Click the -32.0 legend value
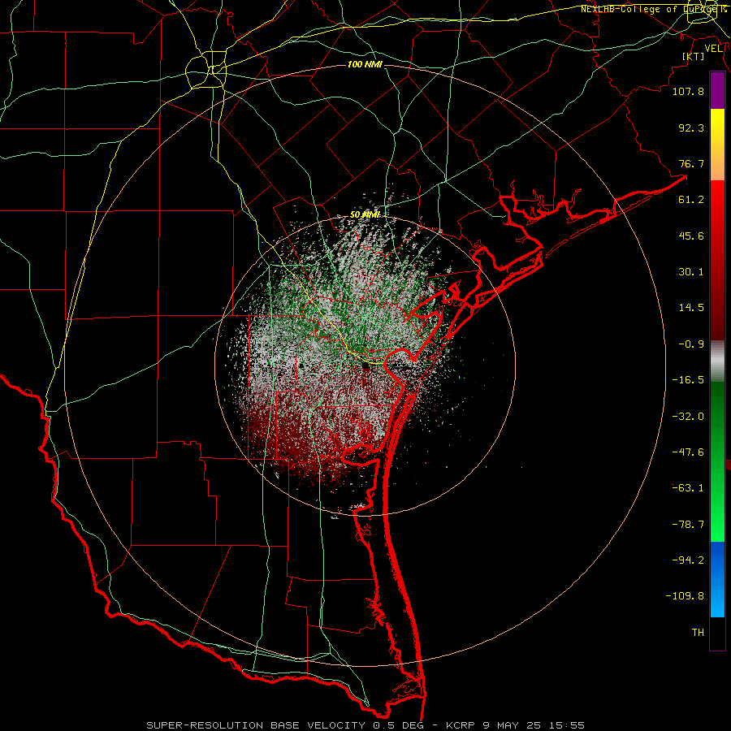Image resolution: width=731 pixels, height=731 pixels. pyautogui.click(x=688, y=417)
